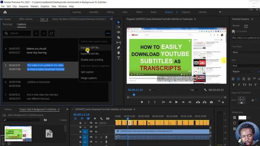Toggle the Stroke checkbox in Appearance
Image resolution: width=260 pixels, height=146 pixels.
(x=234, y=123)
